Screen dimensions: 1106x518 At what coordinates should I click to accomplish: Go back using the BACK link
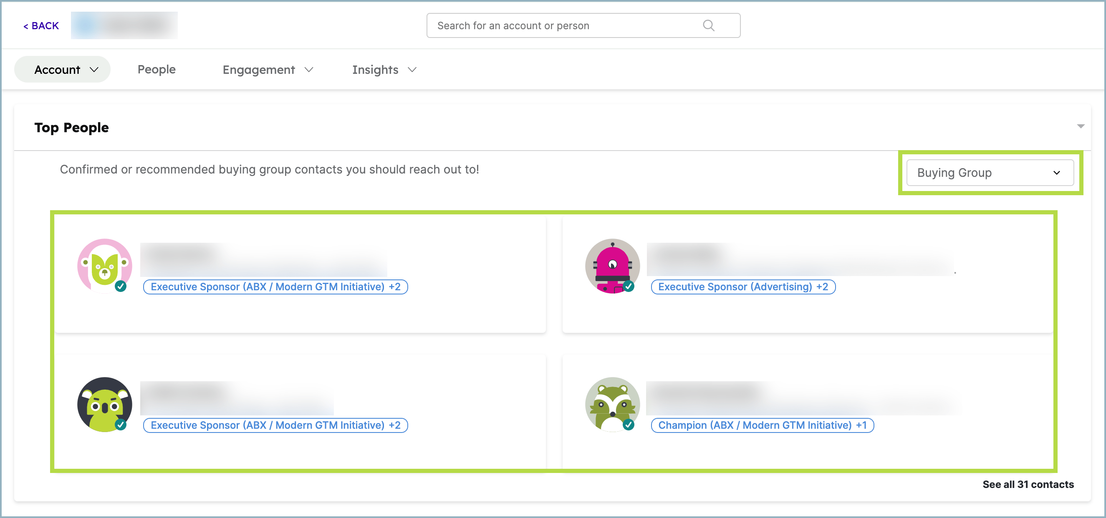tap(41, 26)
